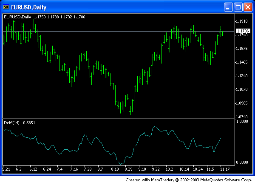Click the 0.0000 indicator scale label
This screenshot has height=183, width=255.
(242, 163)
